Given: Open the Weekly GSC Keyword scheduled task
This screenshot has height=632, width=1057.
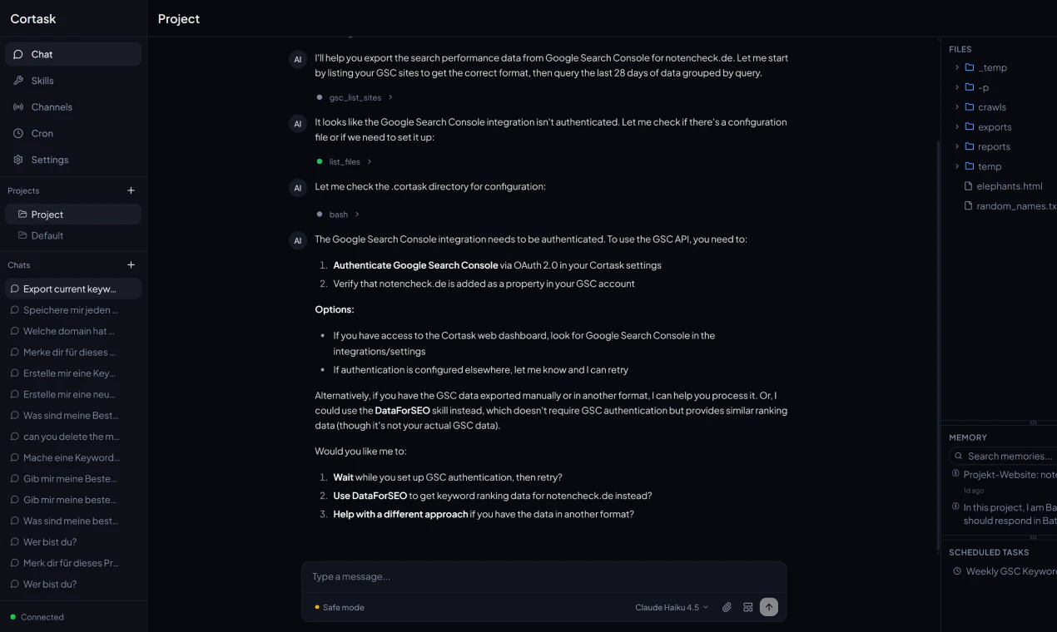Looking at the screenshot, I should (x=1010, y=571).
